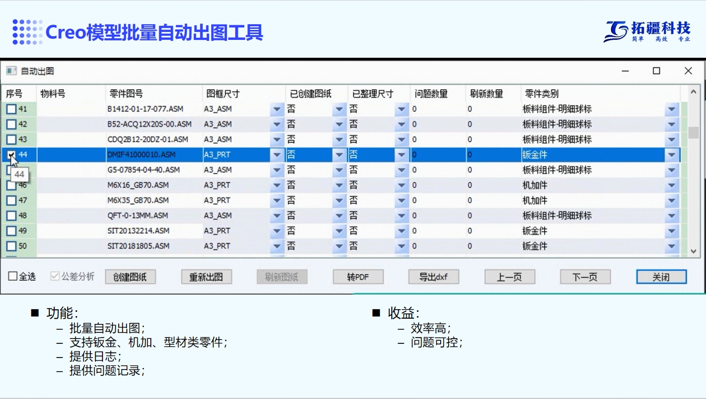Click the 重新出图 button
This screenshot has height=399, width=706.
206,277
